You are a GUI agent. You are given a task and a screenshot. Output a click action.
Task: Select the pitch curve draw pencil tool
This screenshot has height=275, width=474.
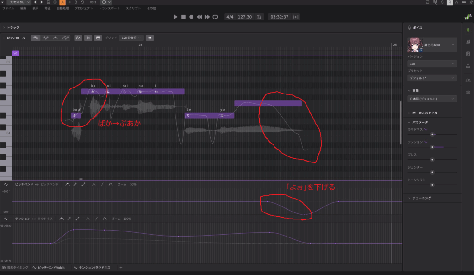(x=65, y=38)
